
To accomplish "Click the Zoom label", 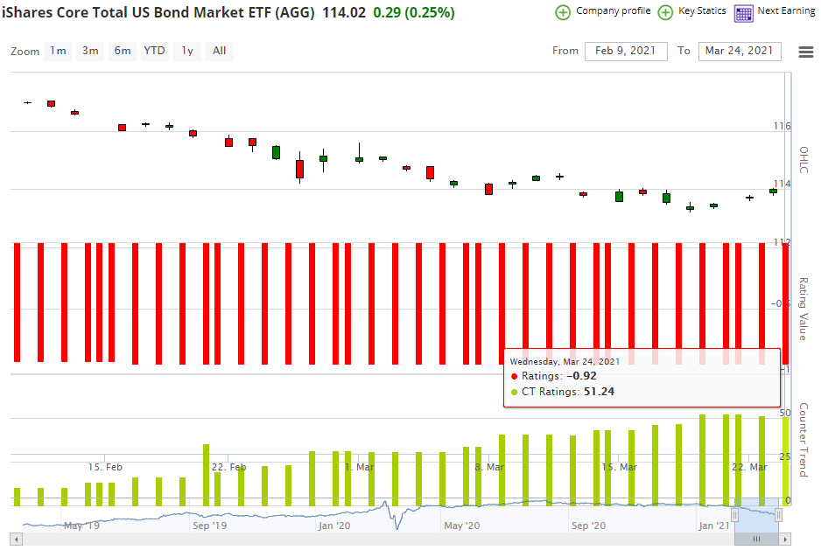I will point(25,52).
